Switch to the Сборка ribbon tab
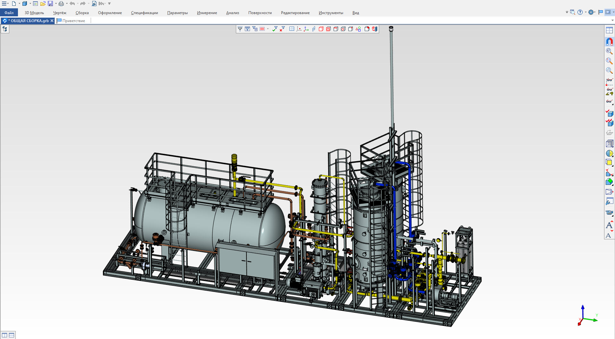The image size is (615, 339). pyautogui.click(x=82, y=13)
